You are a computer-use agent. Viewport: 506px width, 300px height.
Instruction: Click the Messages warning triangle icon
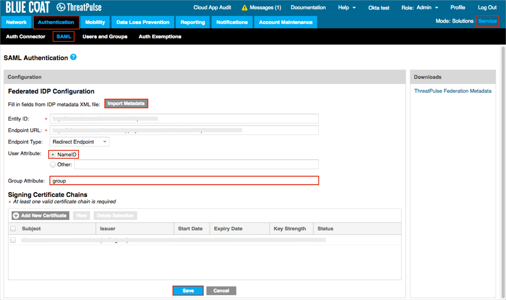click(x=244, y=8)
